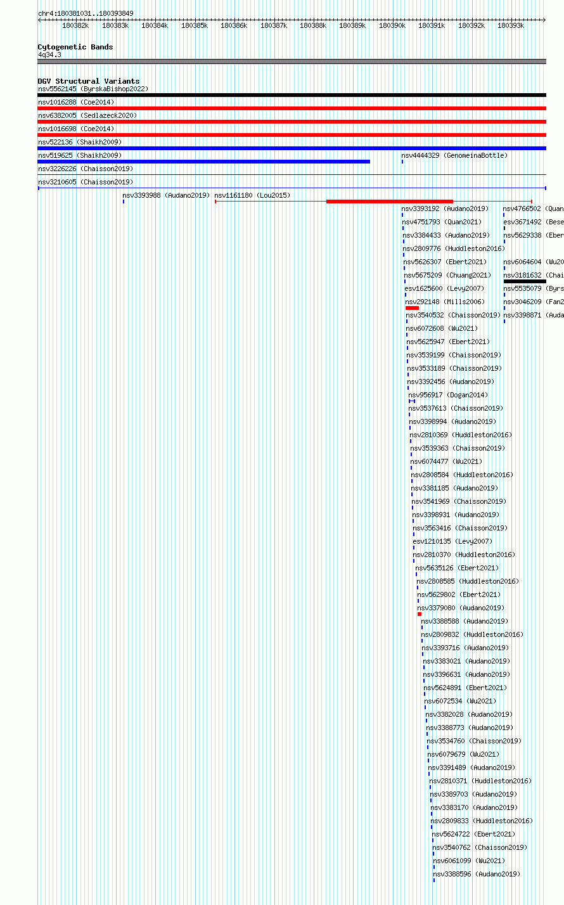The height and width of the screenshot is (905, 564).
Task: Select nsv1016698 (Coe2014) variant label
Action: coord(76,129)
